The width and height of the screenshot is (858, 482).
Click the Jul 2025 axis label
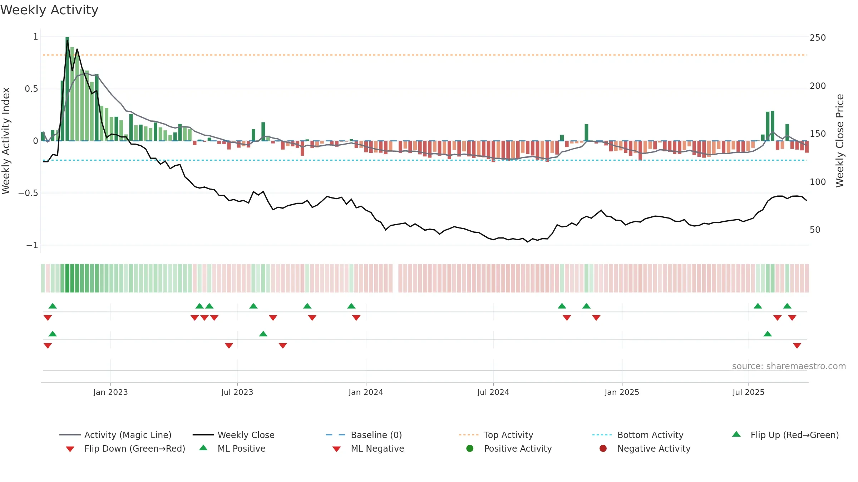point(749,392)
